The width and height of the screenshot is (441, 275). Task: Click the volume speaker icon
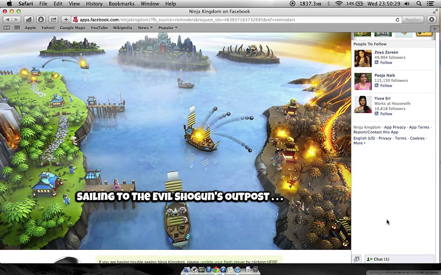(x=407, y=4)
